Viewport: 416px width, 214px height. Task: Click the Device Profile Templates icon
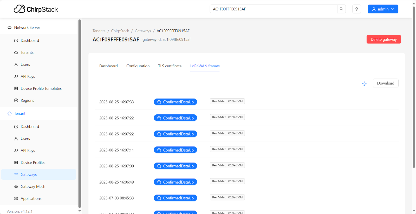tap(16, 88)
